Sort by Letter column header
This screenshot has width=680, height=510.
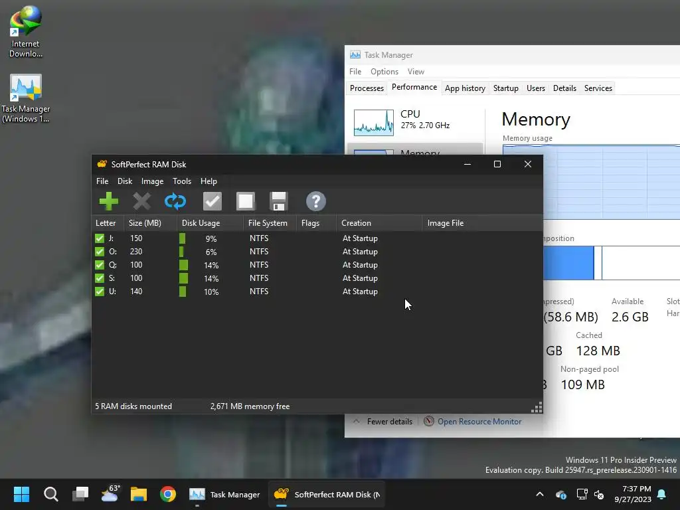108,223
